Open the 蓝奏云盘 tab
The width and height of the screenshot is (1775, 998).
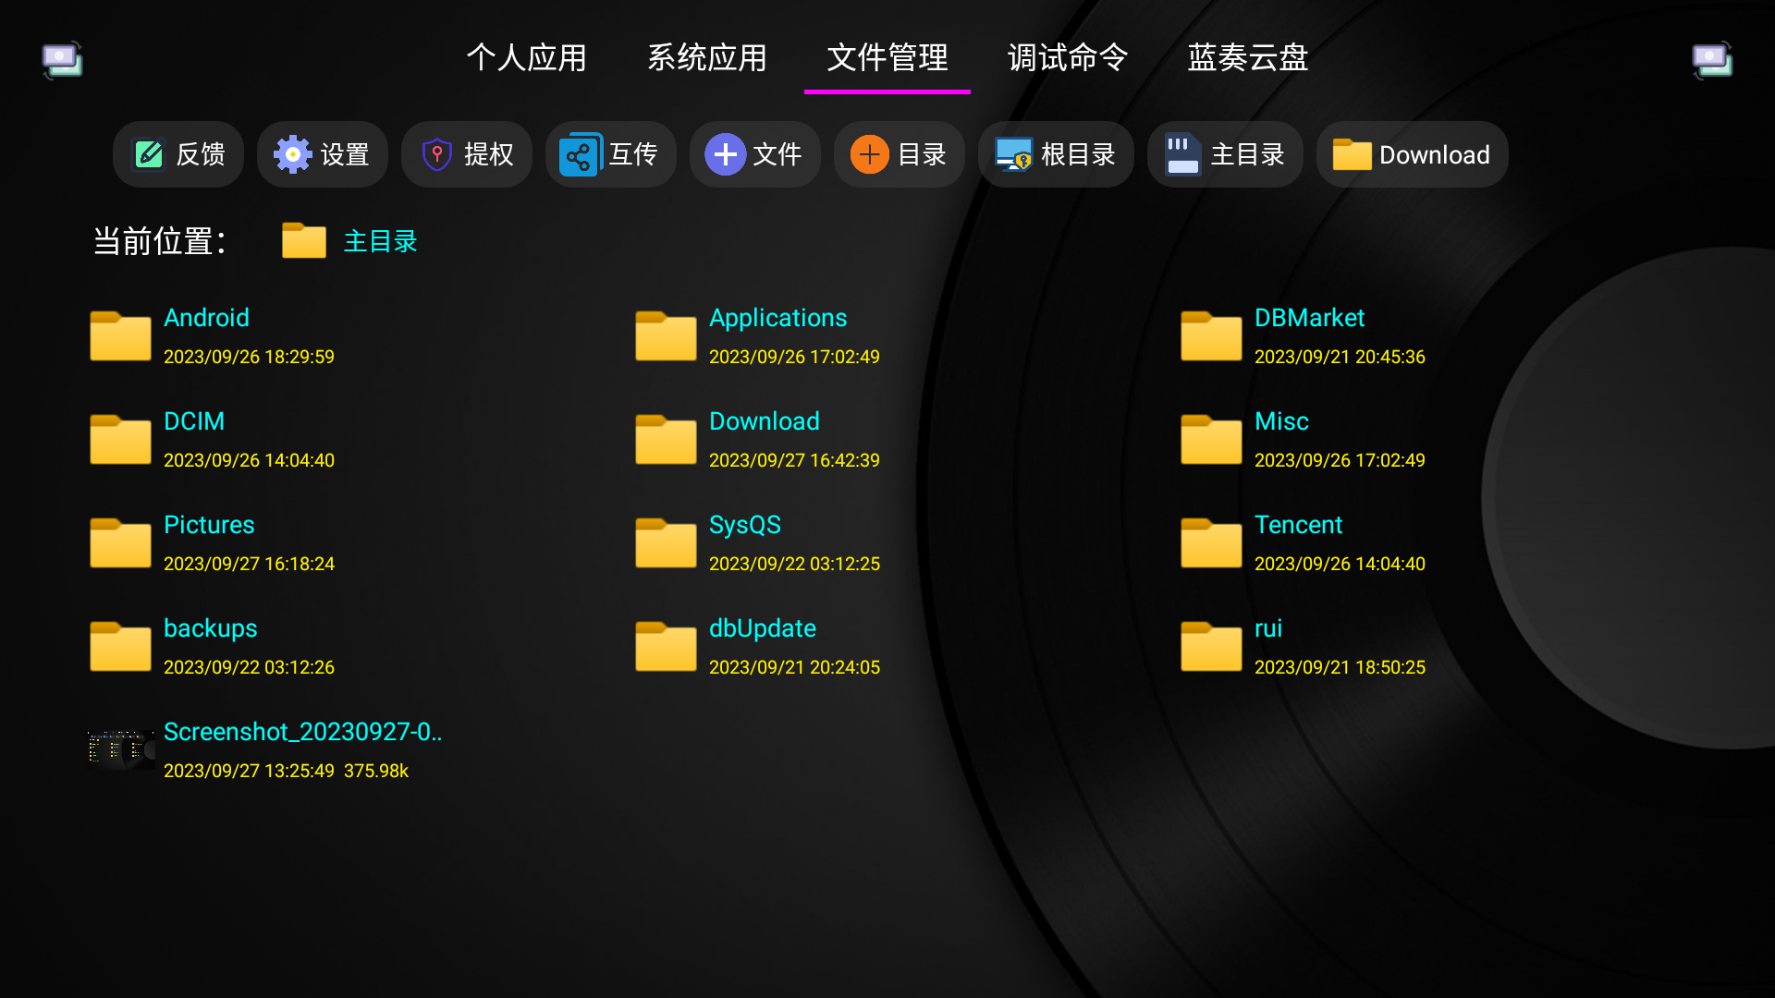pos(1248,57)
